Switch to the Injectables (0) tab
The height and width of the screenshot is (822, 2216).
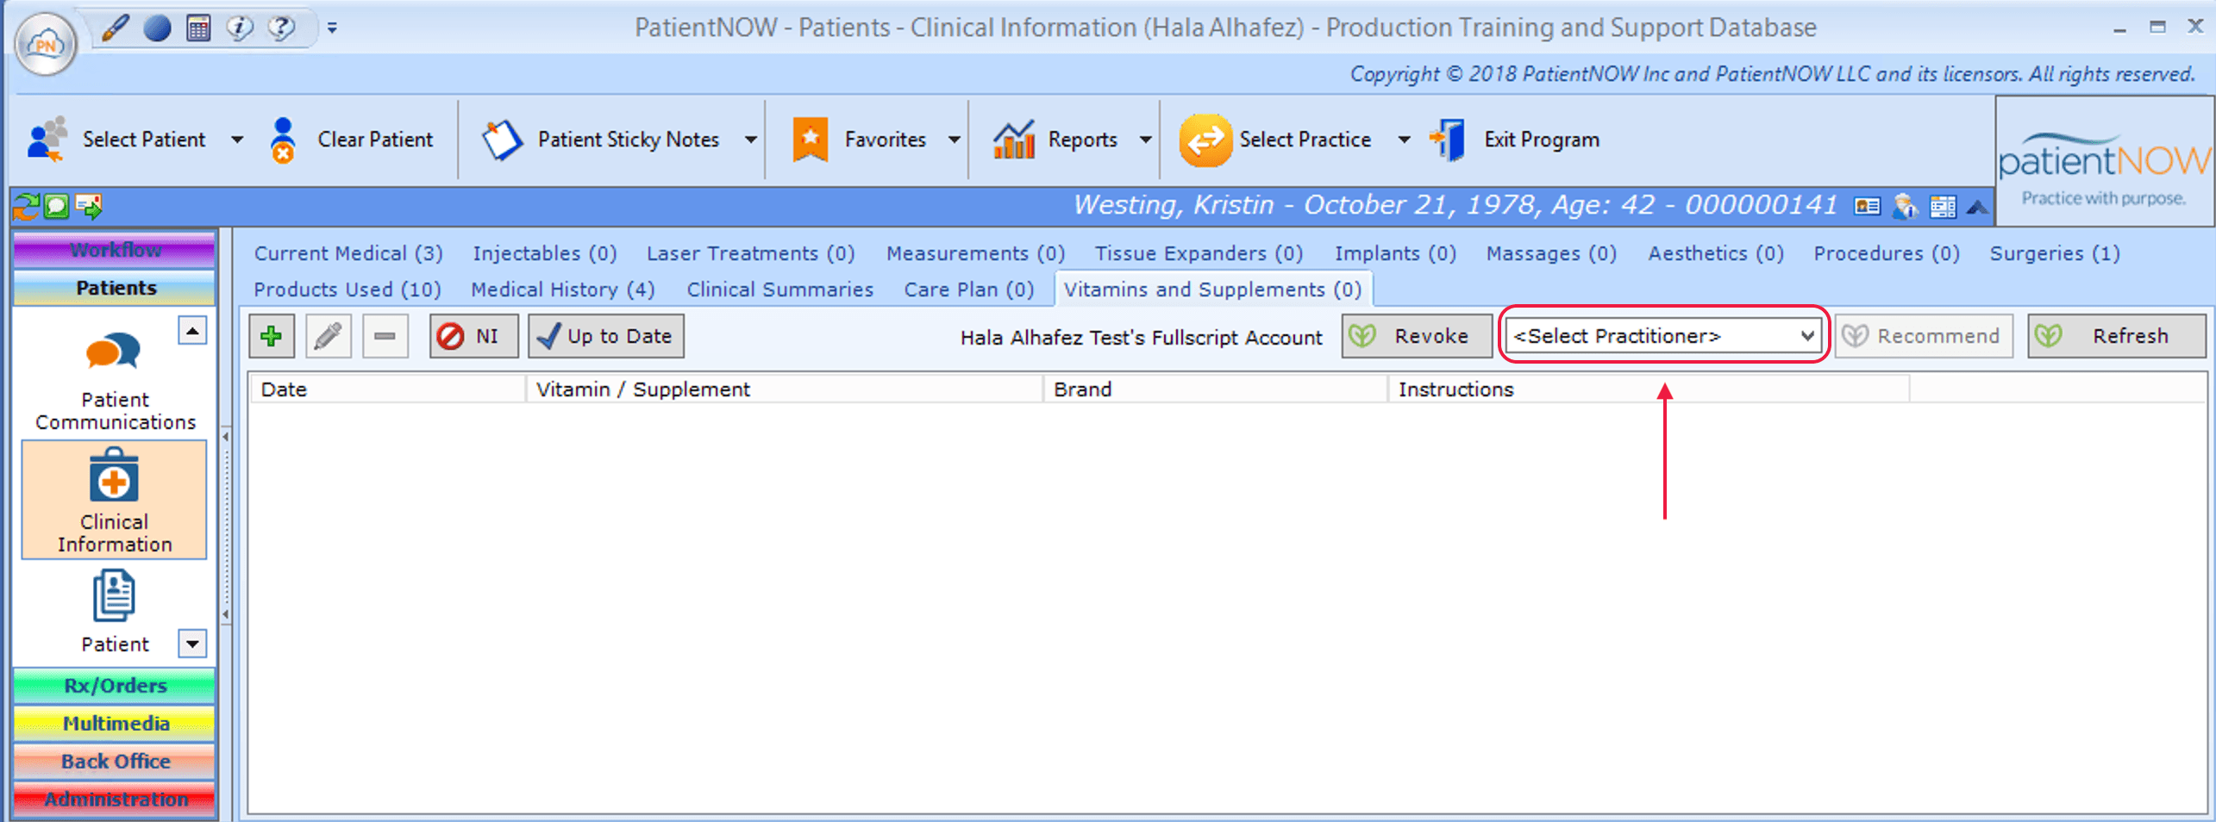545,253
